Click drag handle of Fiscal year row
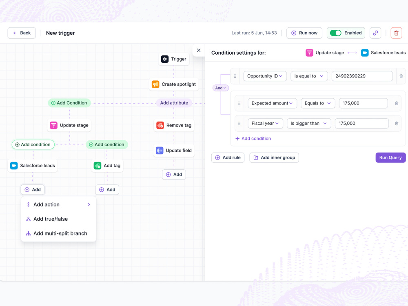This screenshot has width=408, height=306. (x=239, y=124)
